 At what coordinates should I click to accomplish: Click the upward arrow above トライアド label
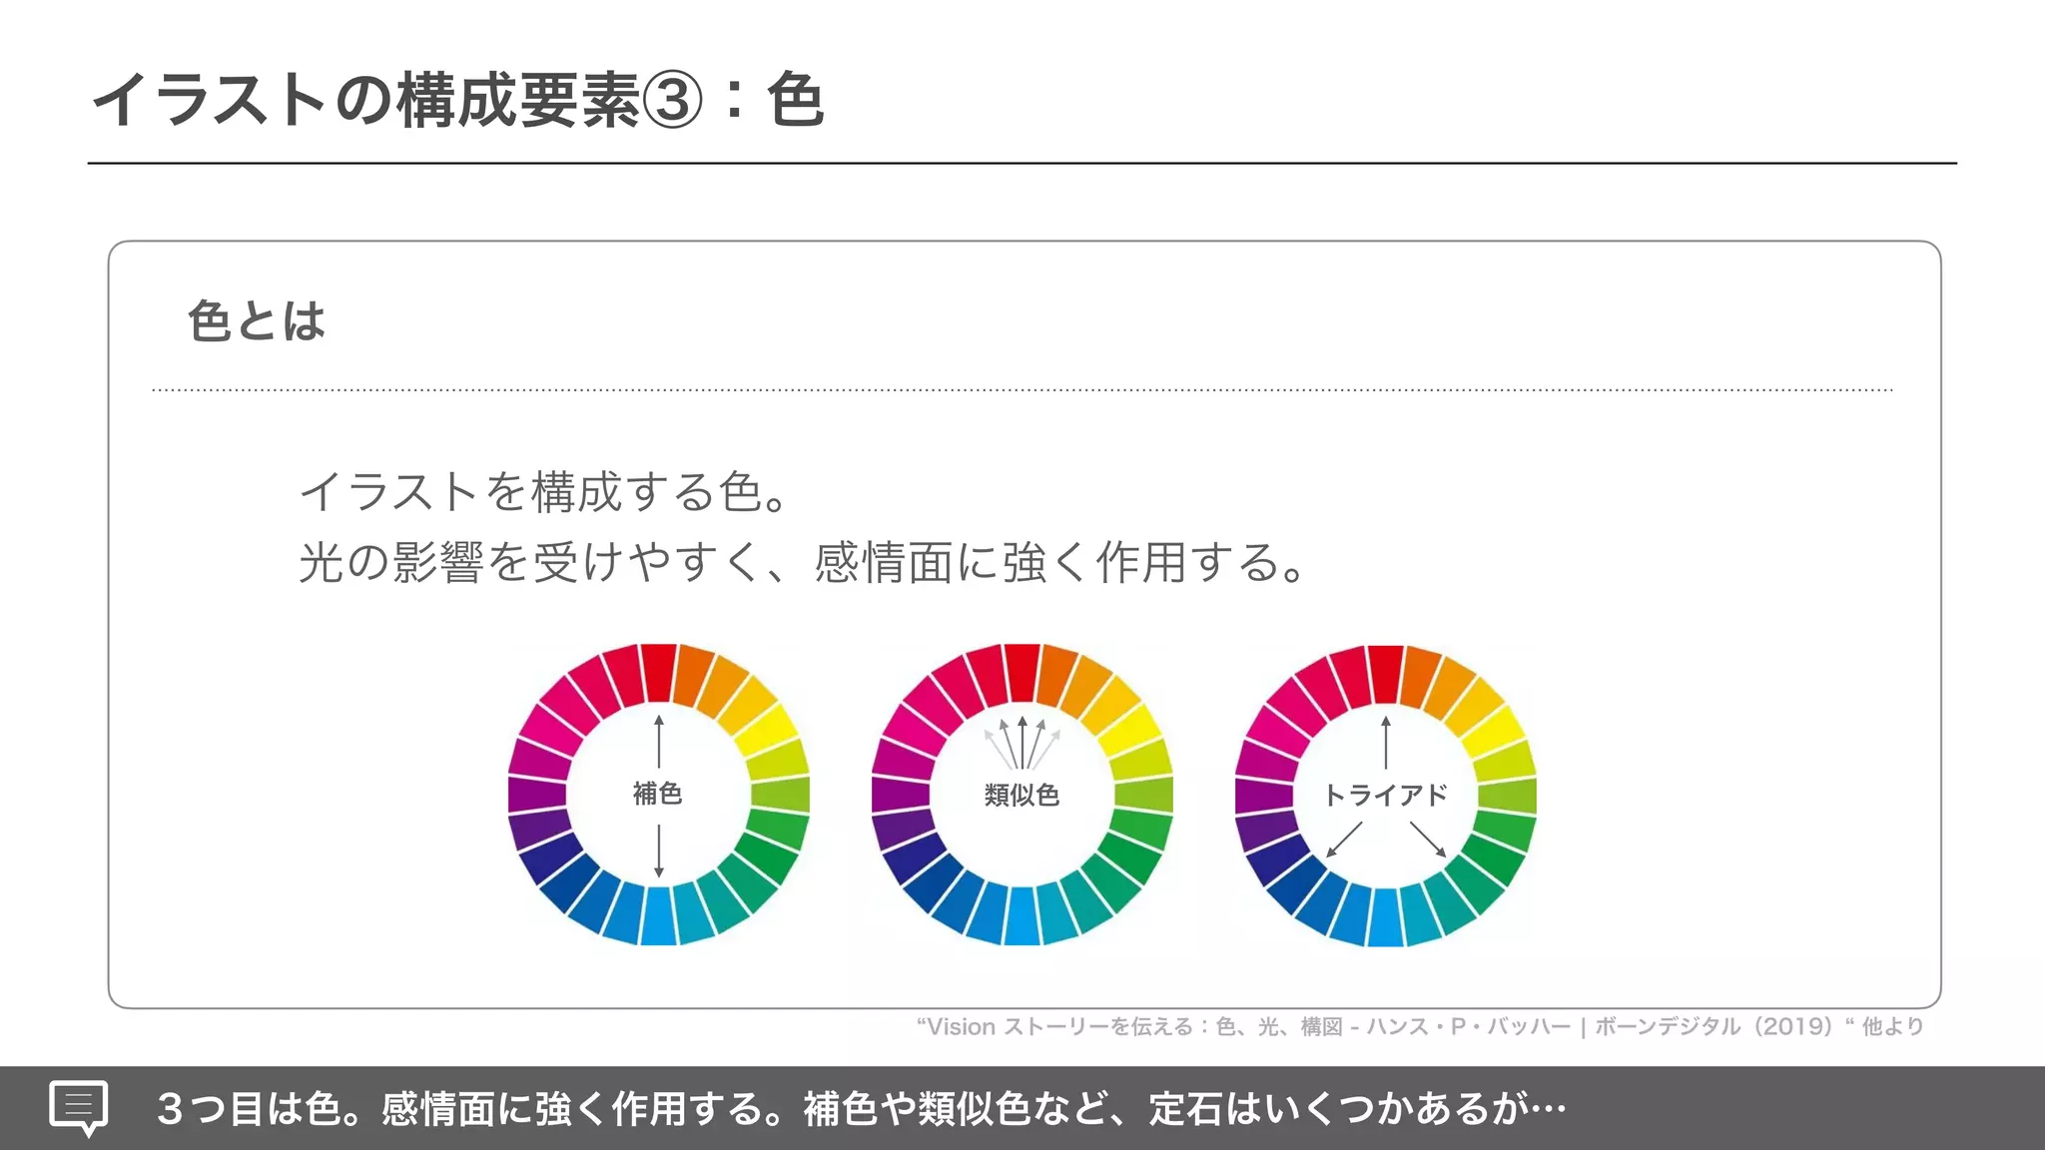coord(1386,742)
